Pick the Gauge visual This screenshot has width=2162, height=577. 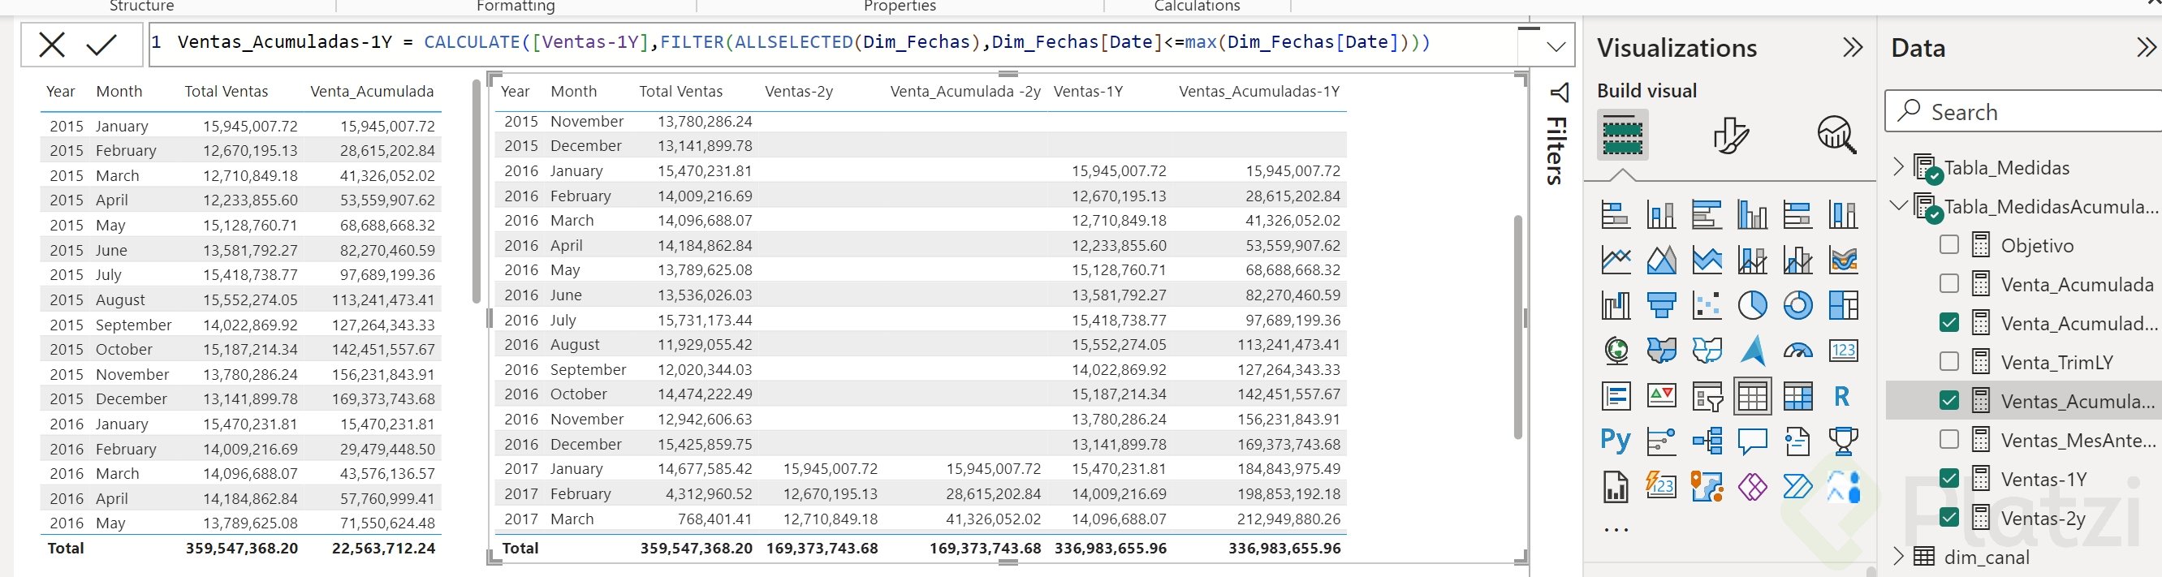pos(1797,351)
